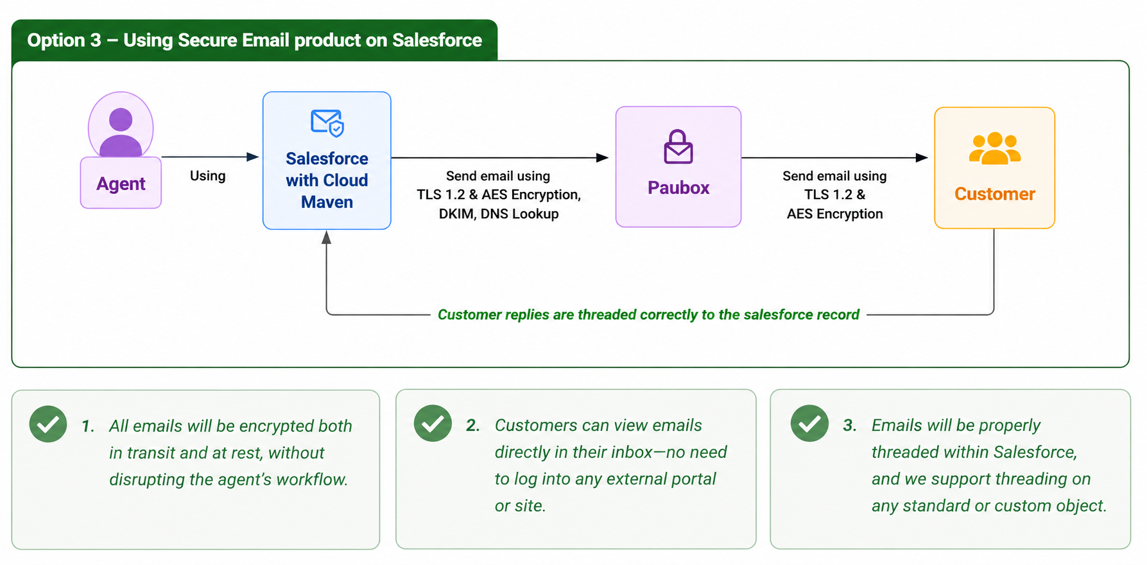Select the "Emails will be properly threaded" statement
1147x565 pixels.
(988, 465)
